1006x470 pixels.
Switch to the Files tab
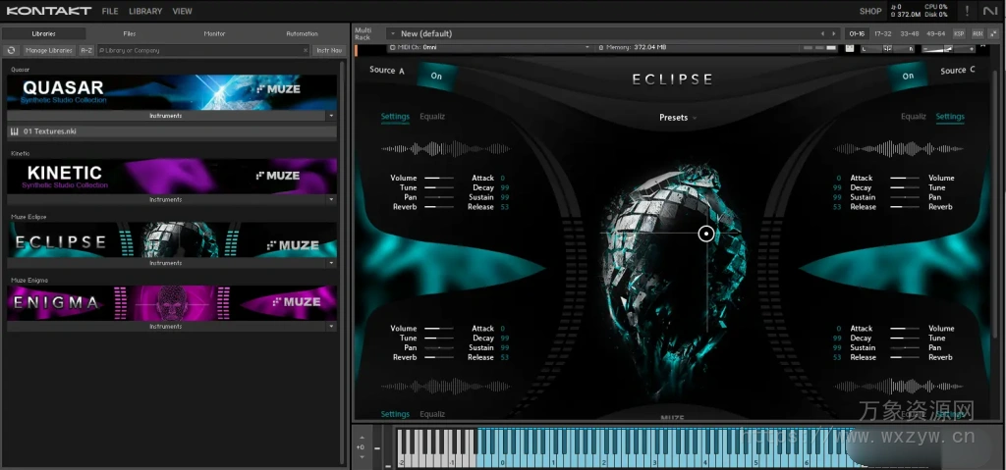[129, 33]
